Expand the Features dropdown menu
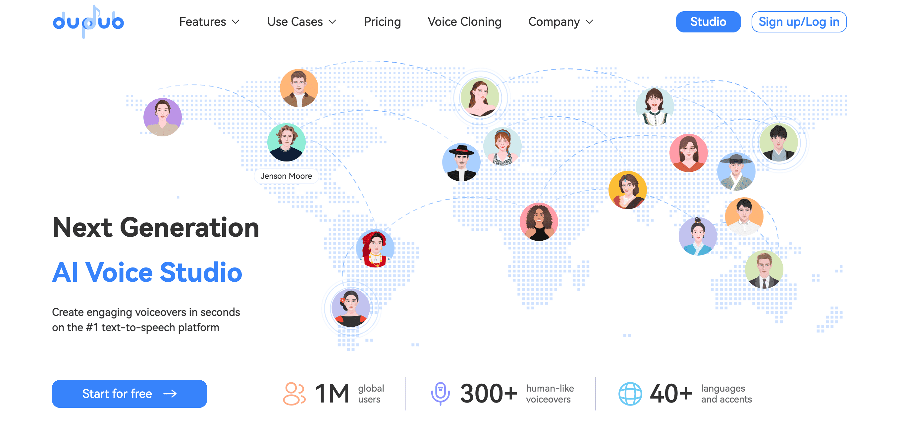This screenshot has width=899, height=429. coord(209,22)
